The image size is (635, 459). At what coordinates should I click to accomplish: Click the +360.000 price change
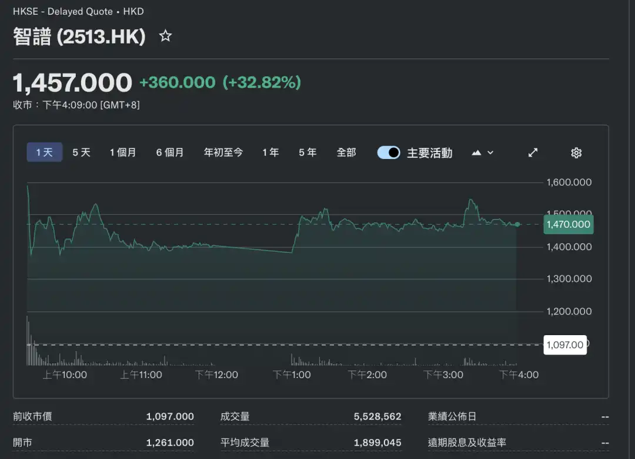click(178, 83)
